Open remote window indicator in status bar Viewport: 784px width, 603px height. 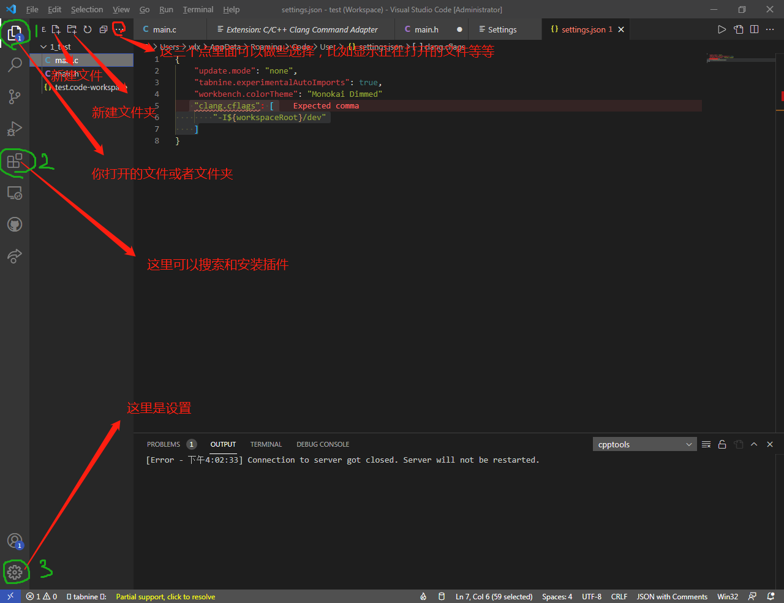(x=10, y=596)
